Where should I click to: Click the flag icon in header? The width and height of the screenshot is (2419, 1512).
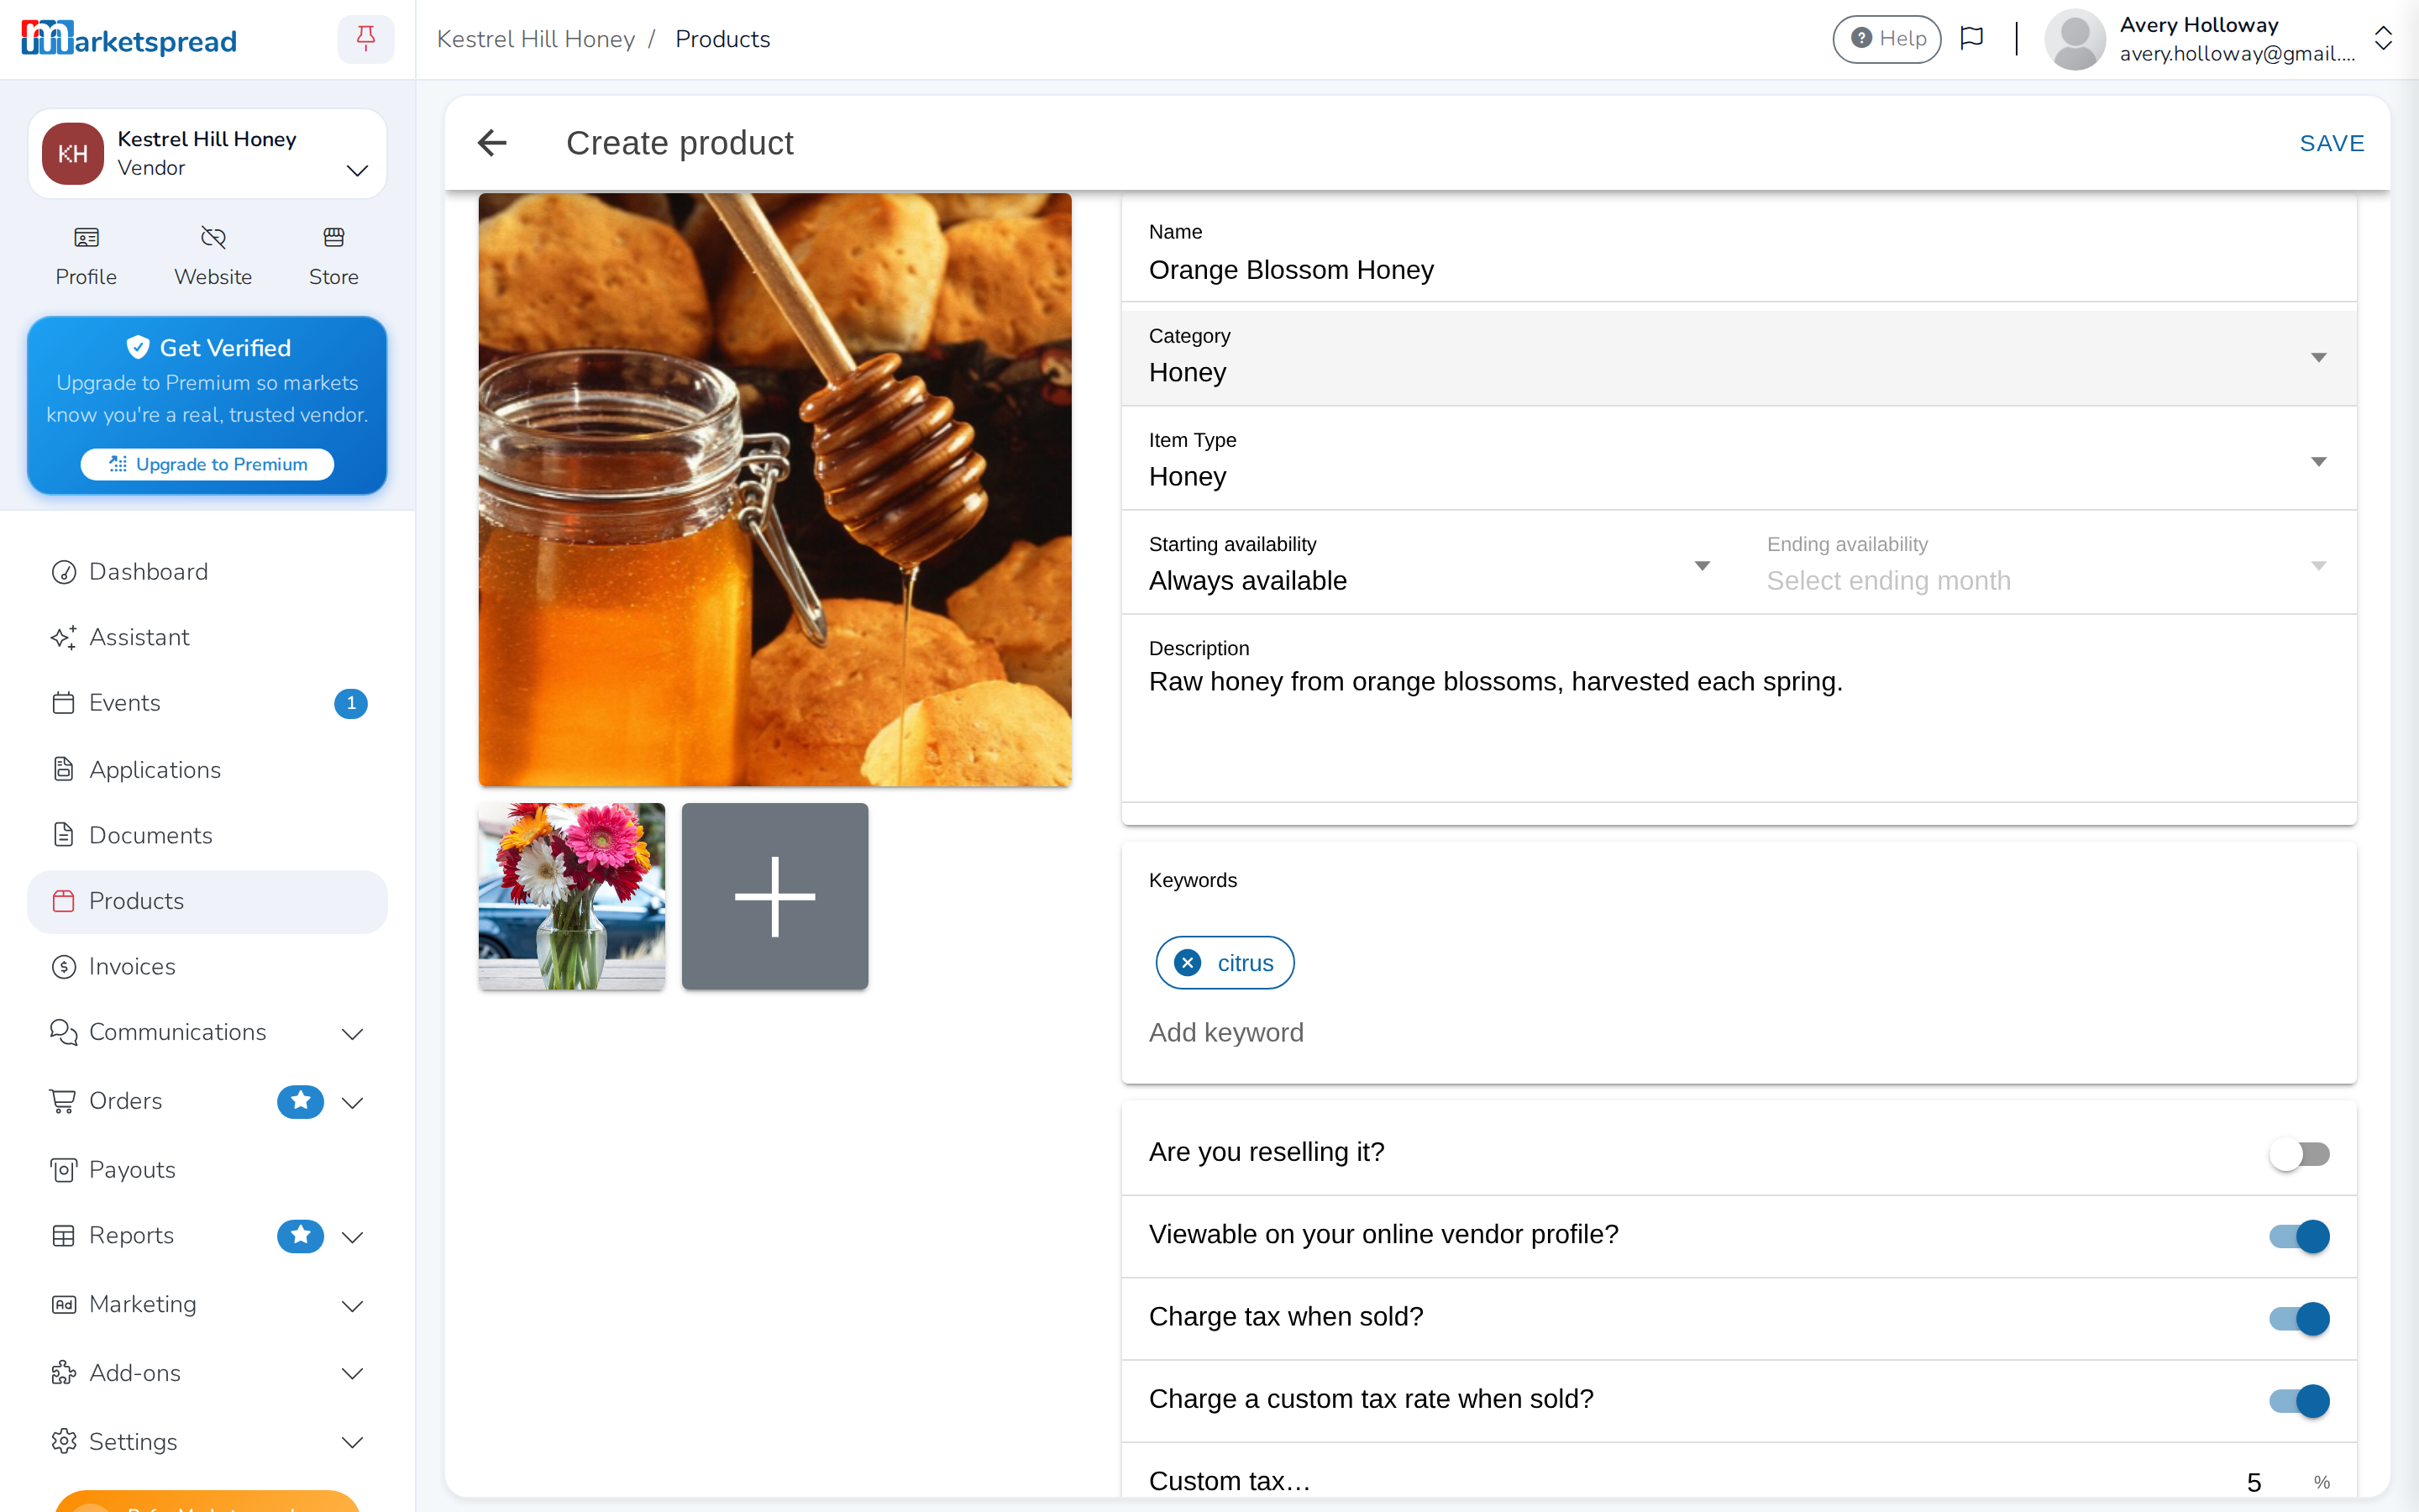pos(1971,39)
